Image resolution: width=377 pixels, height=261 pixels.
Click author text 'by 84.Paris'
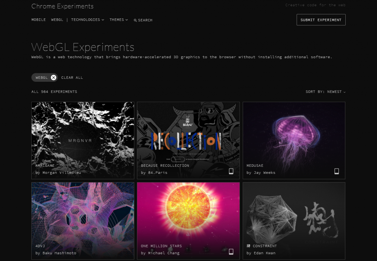click(154, 173)
